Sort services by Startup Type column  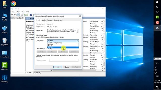(x=94, y=21)
